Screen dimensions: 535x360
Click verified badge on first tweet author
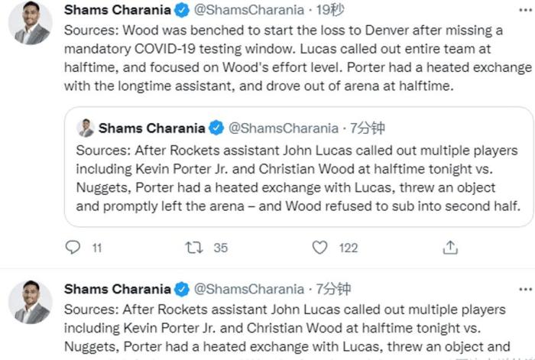181,11
